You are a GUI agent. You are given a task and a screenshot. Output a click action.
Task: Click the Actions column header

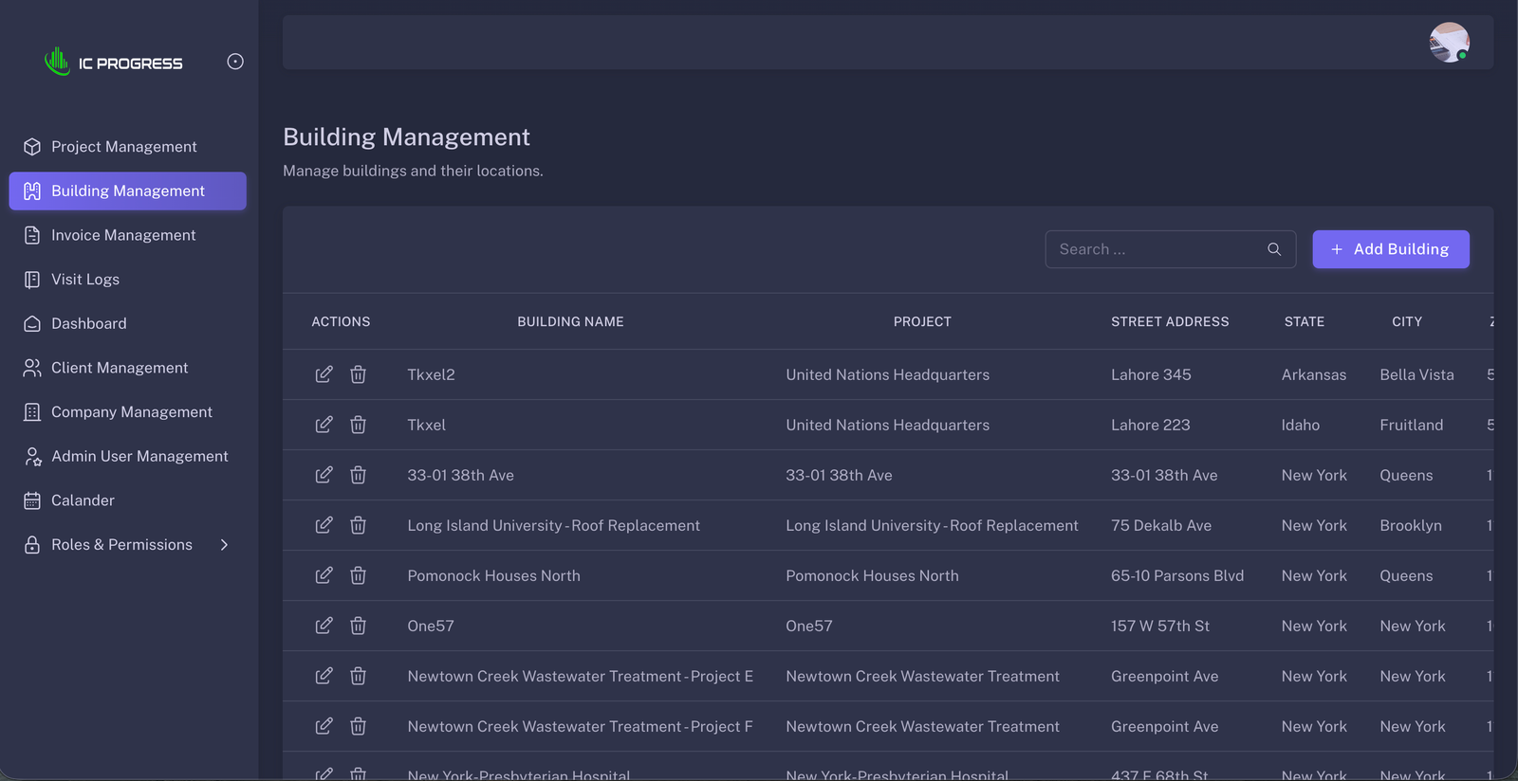coord(341,322)
